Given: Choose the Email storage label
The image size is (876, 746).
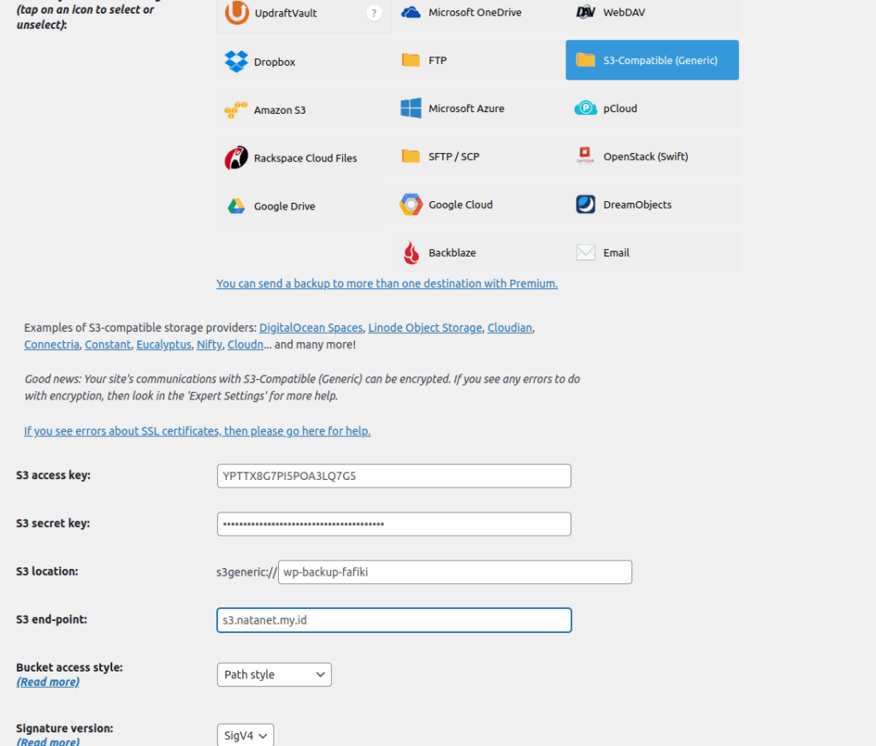Looking at the screenshot, I should tap(617, 252).
